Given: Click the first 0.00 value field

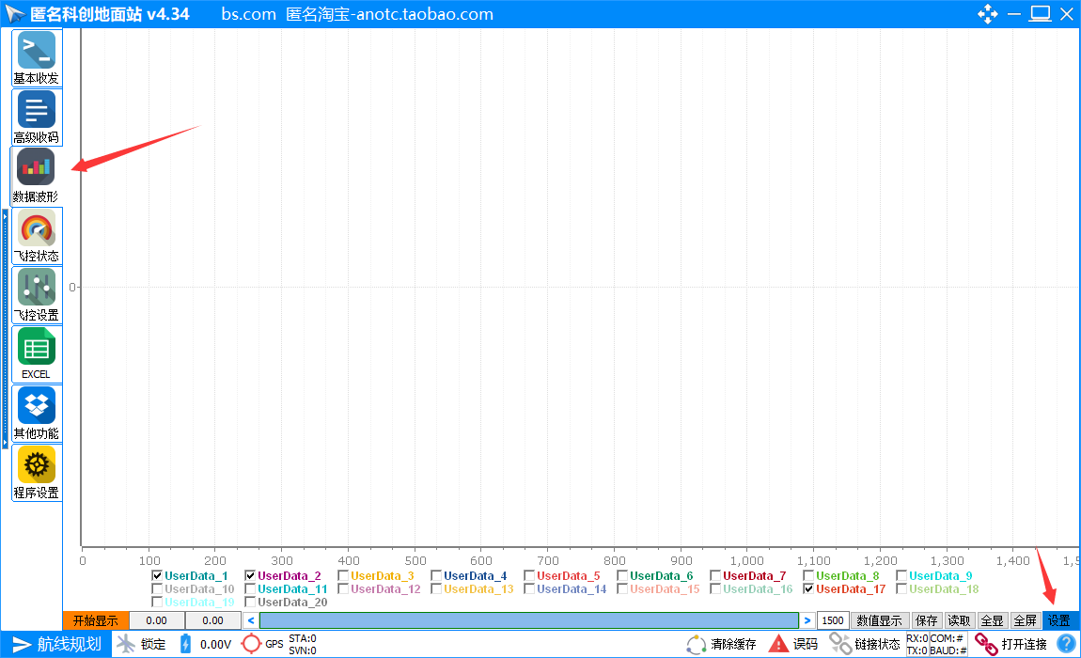Looking at the screenshot, I should click(x=156, y=620).
